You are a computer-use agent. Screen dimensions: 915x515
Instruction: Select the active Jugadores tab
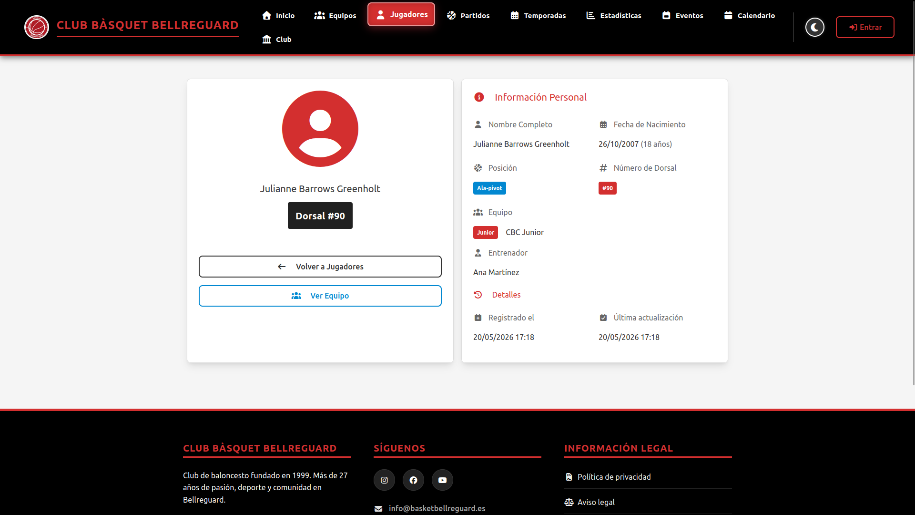pyautogui.click(x=401, y=14)
